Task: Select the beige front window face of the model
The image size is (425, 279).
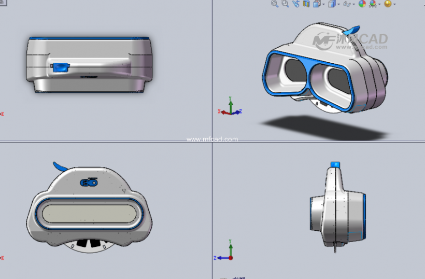Action: coord(89,214)
